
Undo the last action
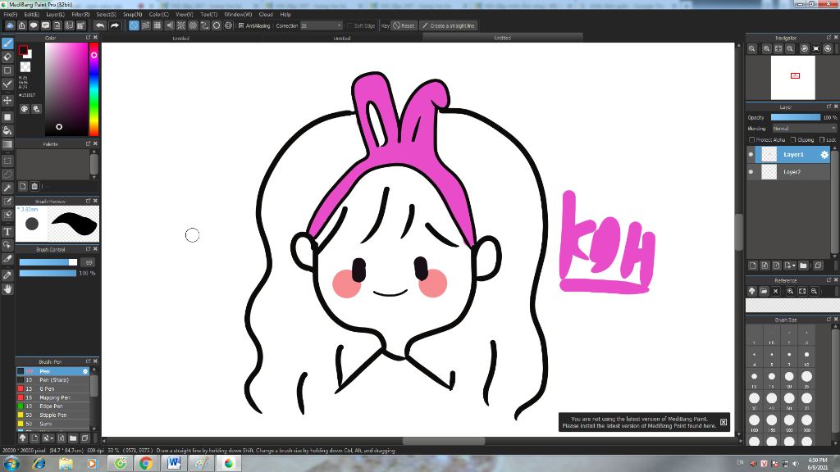100,25
